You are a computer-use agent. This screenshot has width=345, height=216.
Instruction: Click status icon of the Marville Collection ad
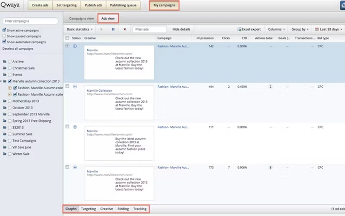point(75,86)
